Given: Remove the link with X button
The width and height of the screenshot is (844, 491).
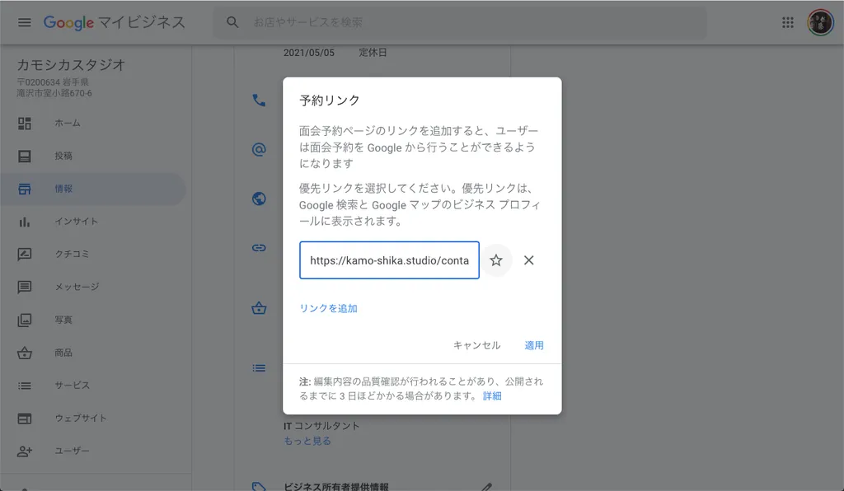Looking at the screenshot, I should pos(528,260).
